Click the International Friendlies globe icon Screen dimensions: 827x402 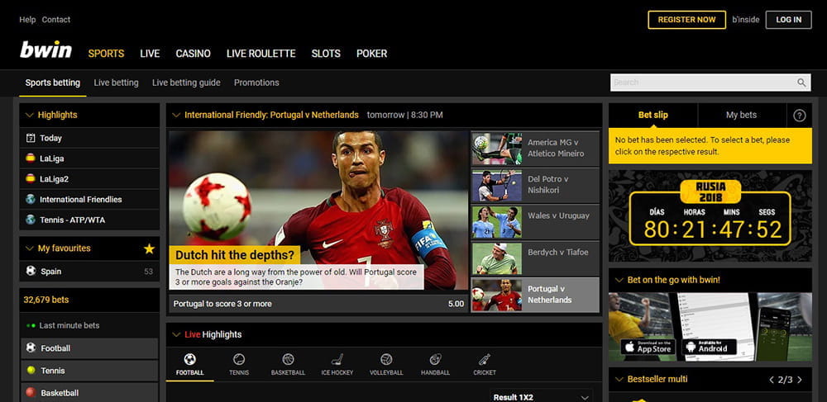tap(31, 199)
